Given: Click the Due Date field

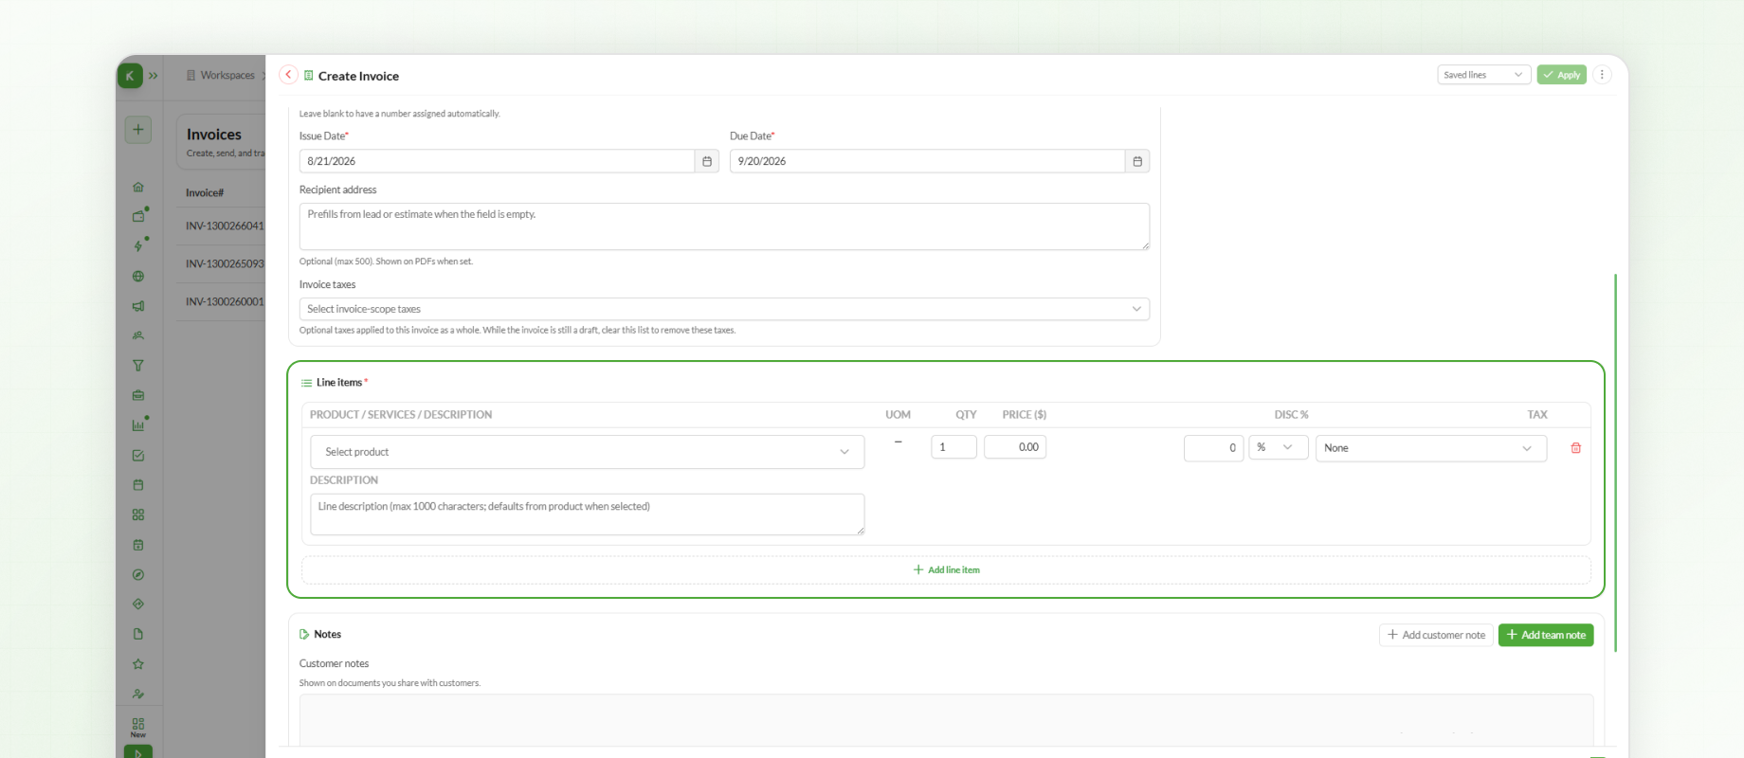Looking at the screenshot, I should pos(927,161).
